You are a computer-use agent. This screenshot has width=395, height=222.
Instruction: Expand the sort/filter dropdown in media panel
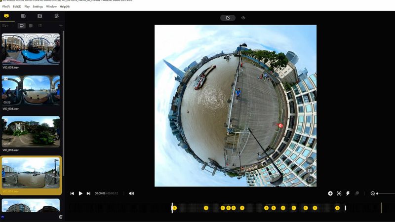coord(5,26)
